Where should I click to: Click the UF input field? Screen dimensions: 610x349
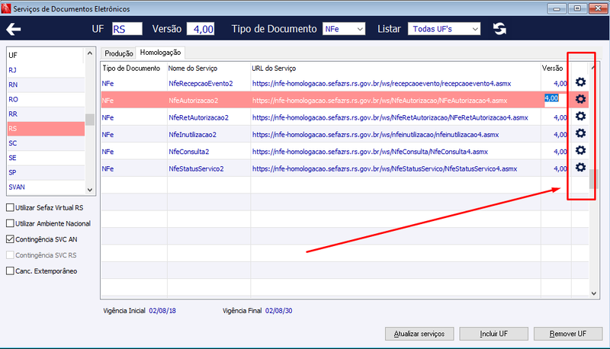click(127, 29)
